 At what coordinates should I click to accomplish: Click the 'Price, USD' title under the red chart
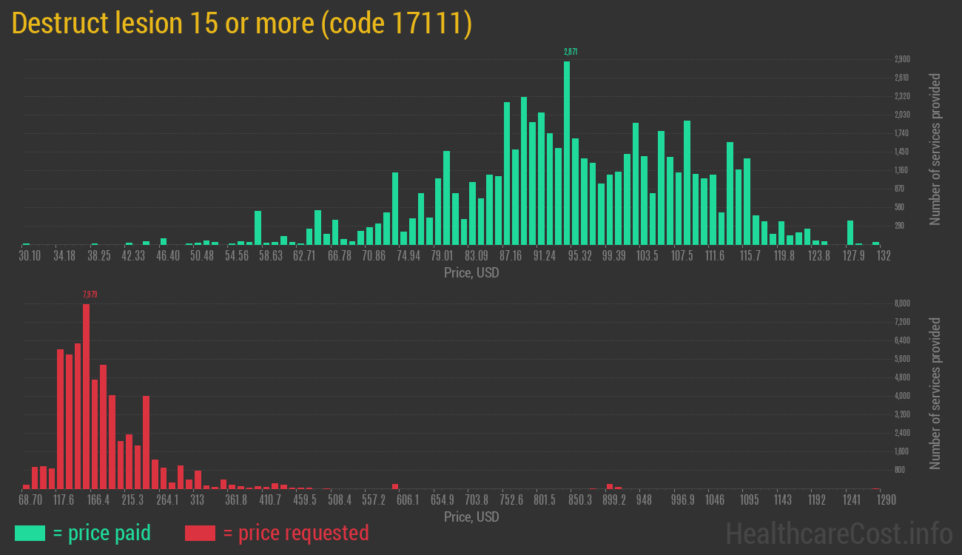tap(471, 517)
